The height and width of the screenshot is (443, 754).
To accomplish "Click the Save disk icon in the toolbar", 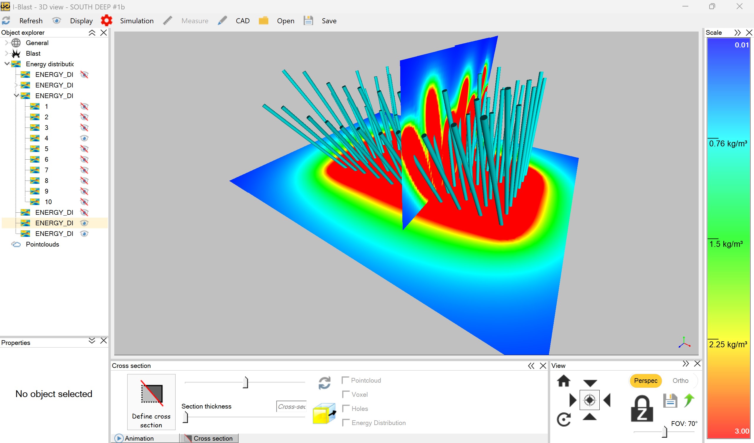I will click(308, 20).
